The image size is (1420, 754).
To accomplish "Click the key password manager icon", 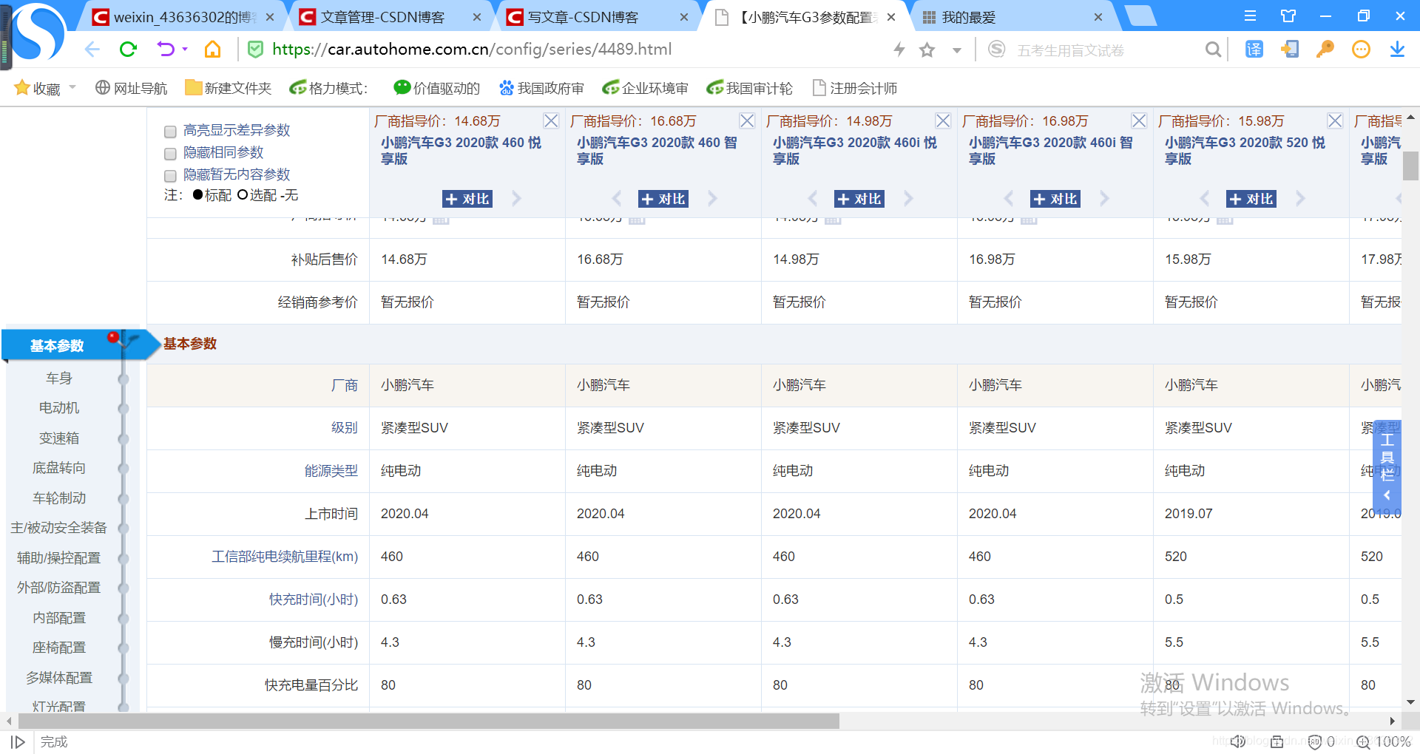I will pos(1325,50).
